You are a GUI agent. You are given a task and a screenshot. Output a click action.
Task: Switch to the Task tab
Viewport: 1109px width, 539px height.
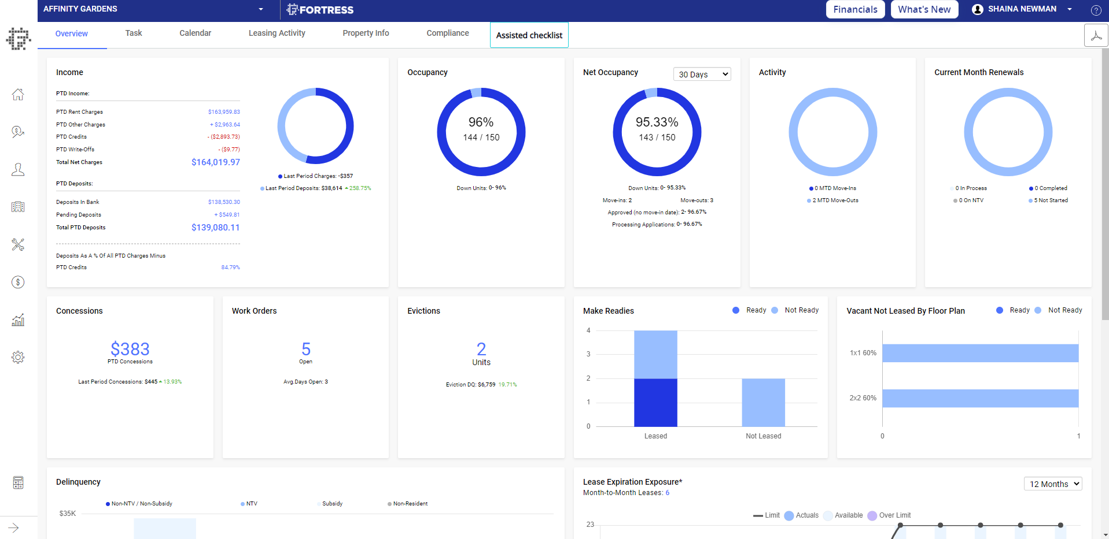(134, 33)
